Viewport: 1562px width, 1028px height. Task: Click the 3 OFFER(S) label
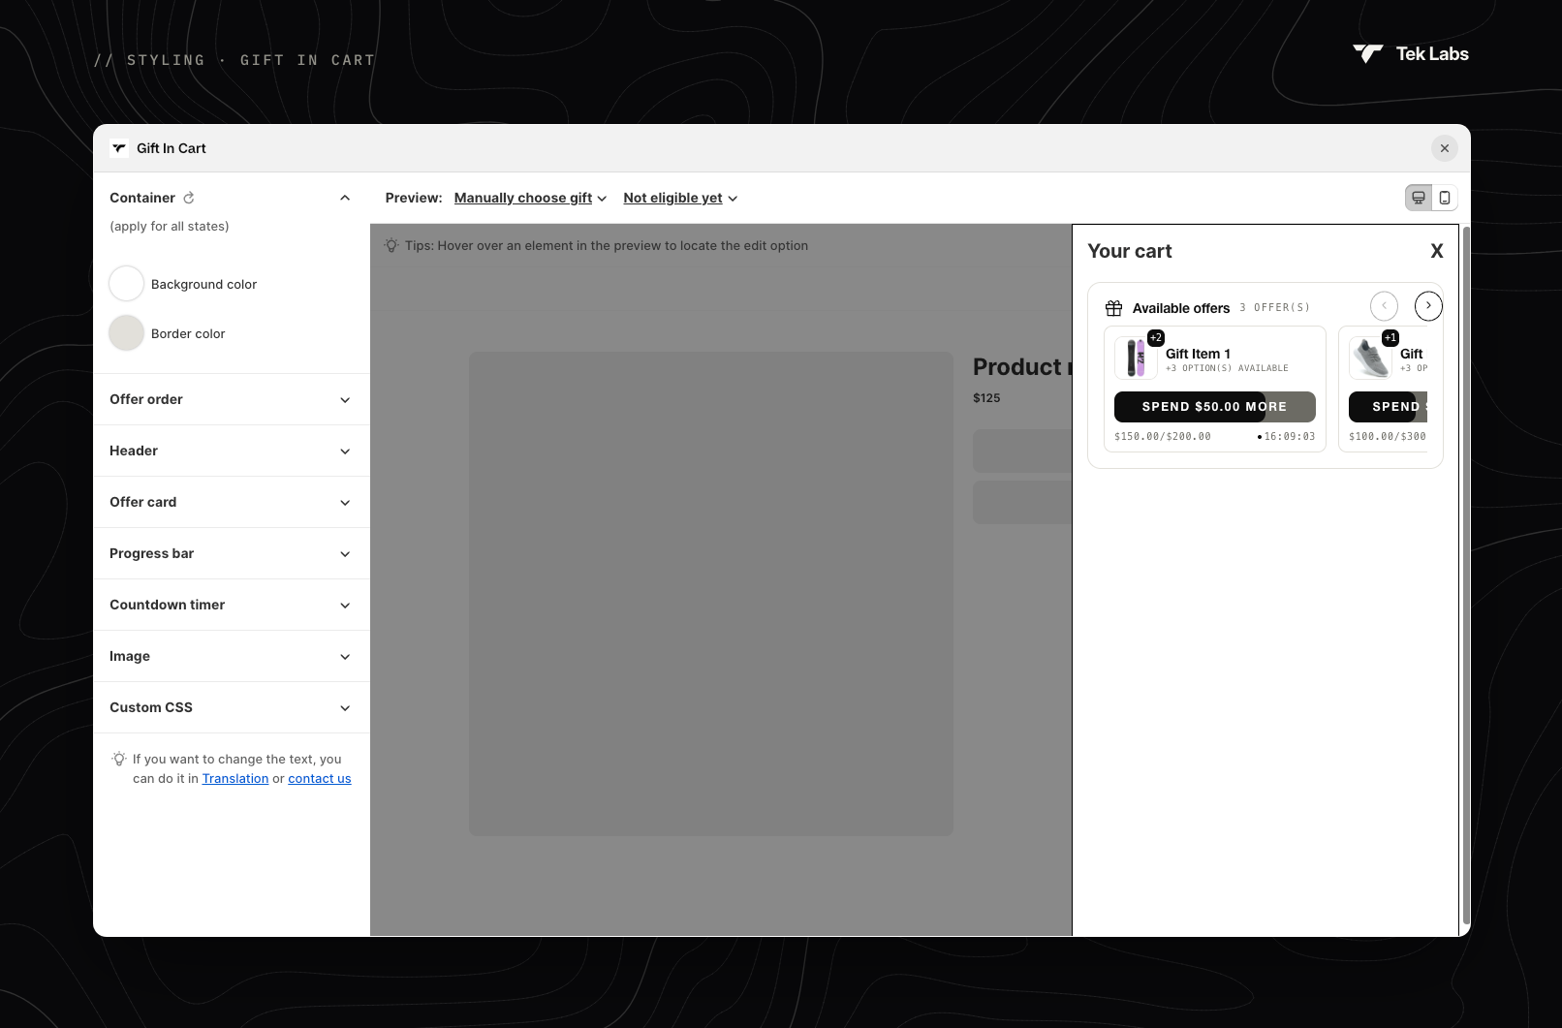tap(1274, 307)
